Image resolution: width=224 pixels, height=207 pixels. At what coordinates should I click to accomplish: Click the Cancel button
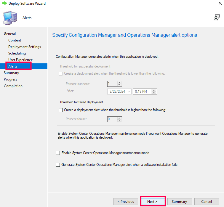207,201
